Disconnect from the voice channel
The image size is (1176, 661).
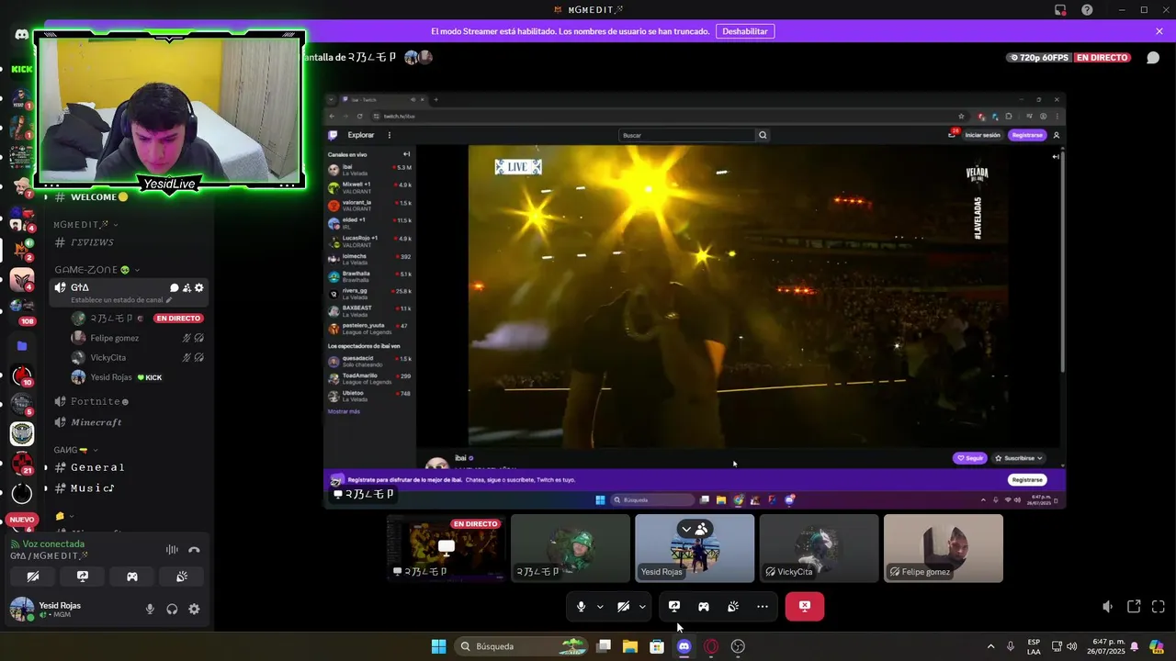pos(194,550)
